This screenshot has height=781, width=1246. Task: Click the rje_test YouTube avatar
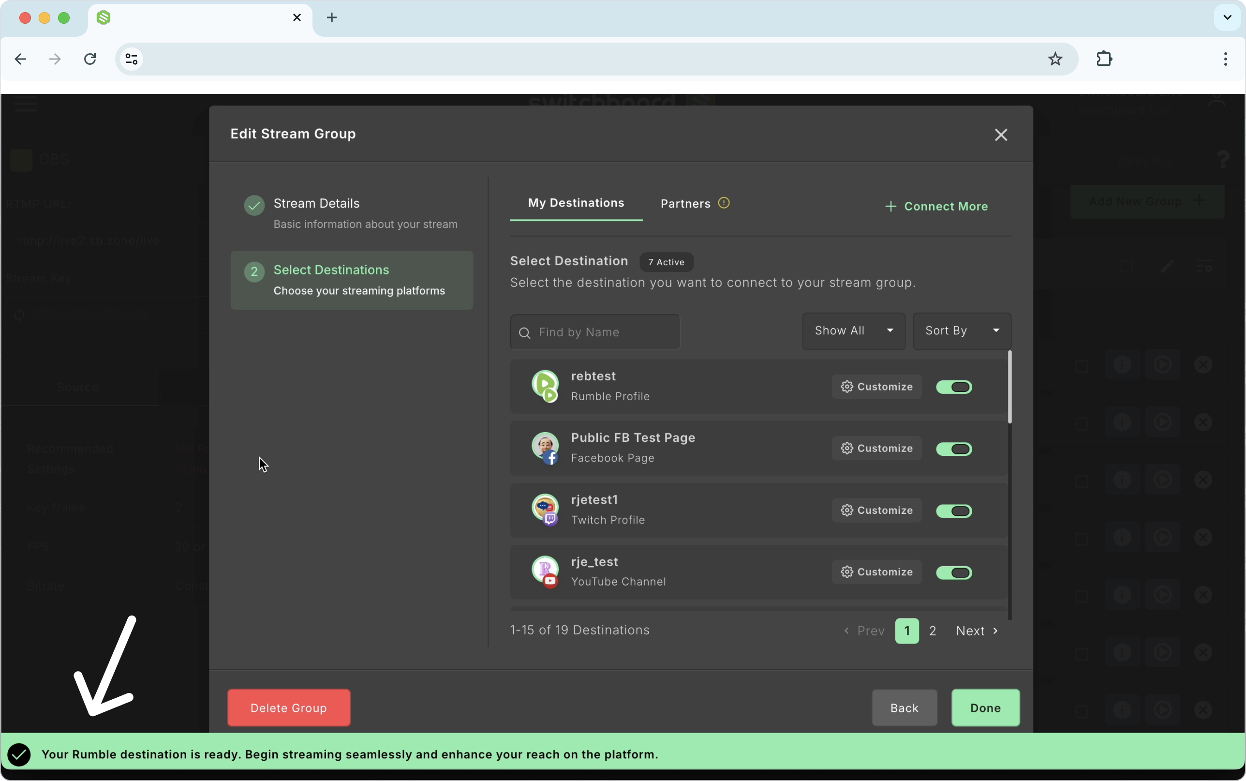tap(545, 571)
